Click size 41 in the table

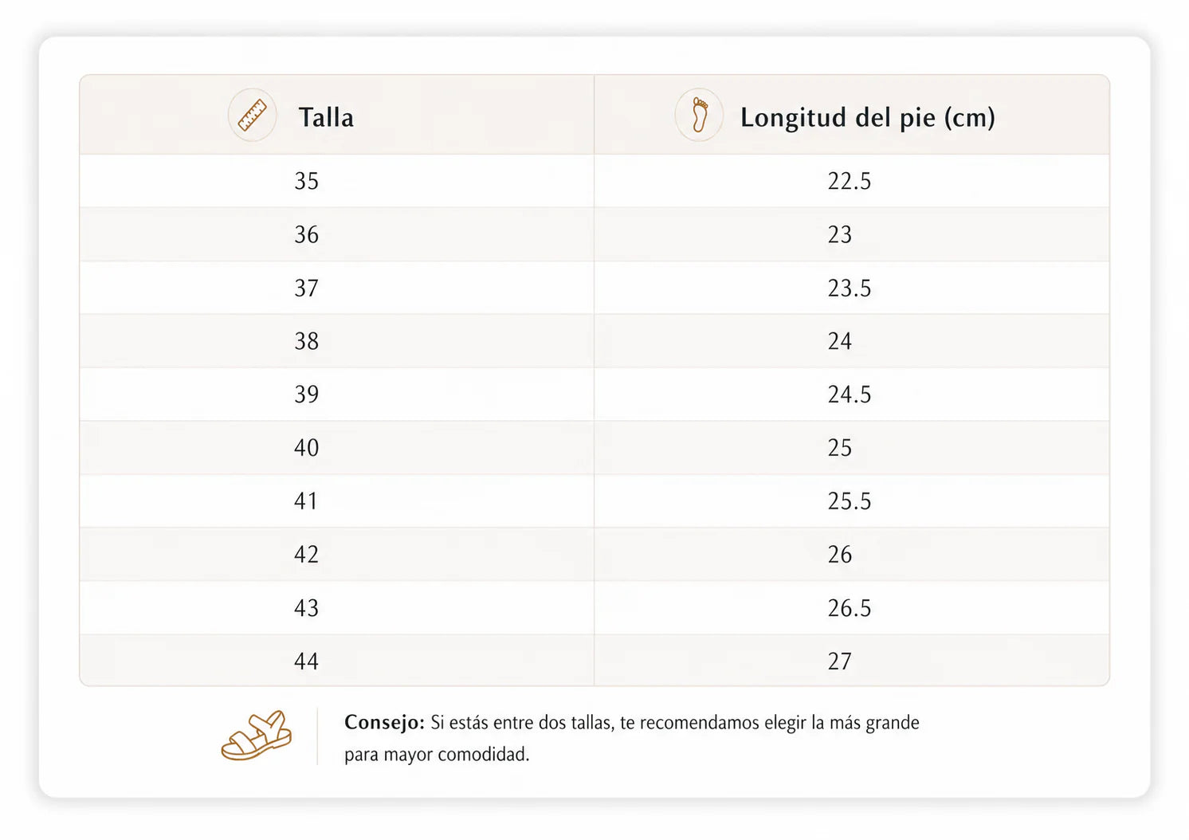coord(306,501)
